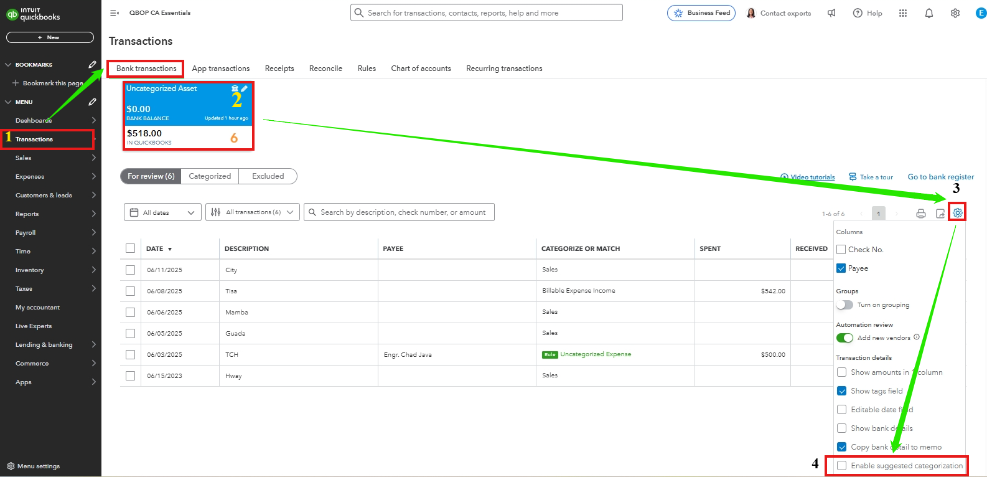Edit bookmarks with pencil icon
This screenshot has height=477, width=987.
(92, 64)
